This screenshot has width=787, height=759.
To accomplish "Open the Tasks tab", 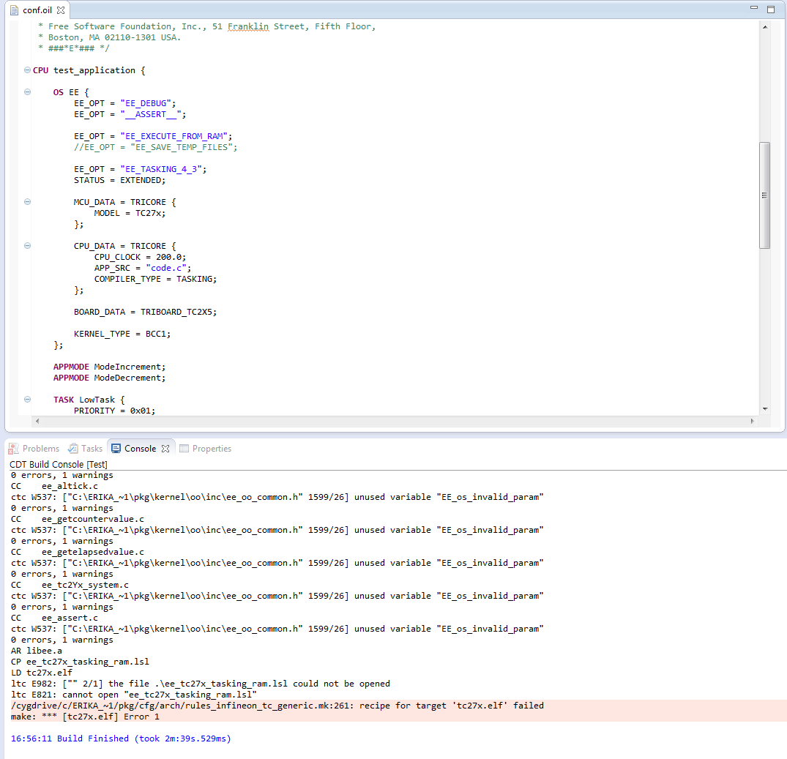I will pos(86,449).
